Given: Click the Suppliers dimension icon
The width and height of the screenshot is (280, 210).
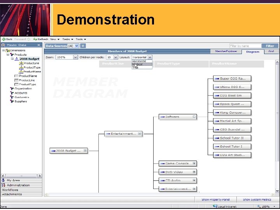Looking at the screenshot, I should click(12, 101).
